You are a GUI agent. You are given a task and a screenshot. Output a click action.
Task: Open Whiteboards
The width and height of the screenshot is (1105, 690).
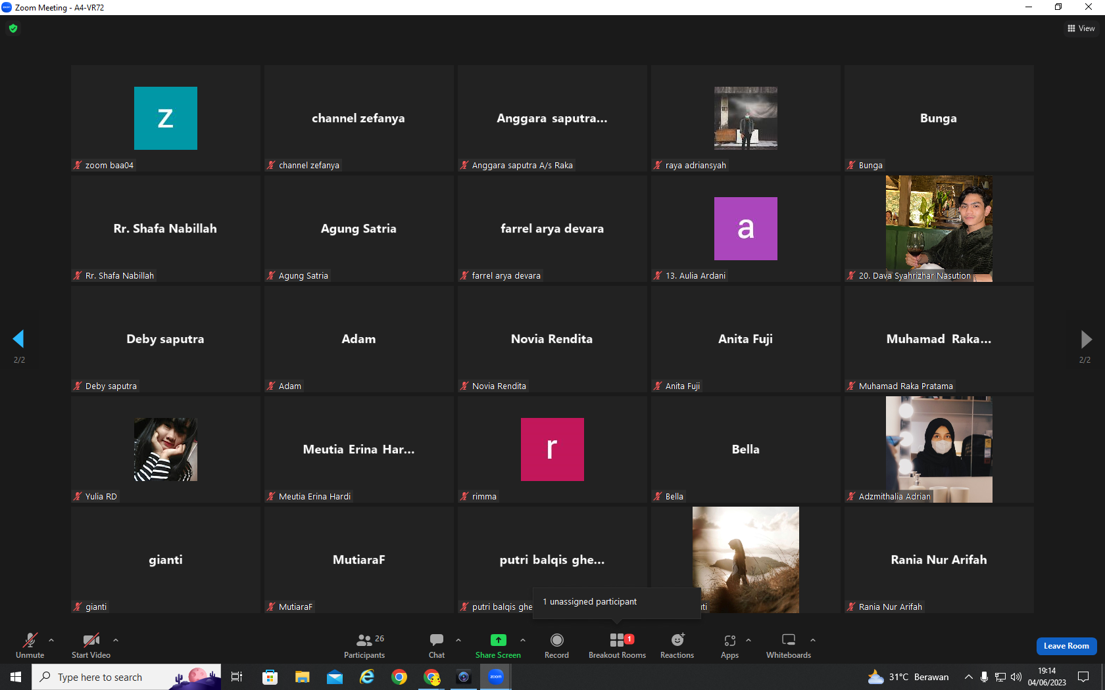point(789,646)
